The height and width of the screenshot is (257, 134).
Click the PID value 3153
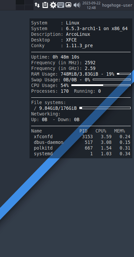click(87, 137)
